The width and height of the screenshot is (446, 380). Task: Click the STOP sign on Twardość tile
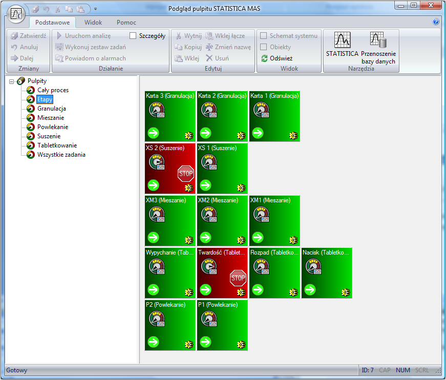[x=238, y=278]
